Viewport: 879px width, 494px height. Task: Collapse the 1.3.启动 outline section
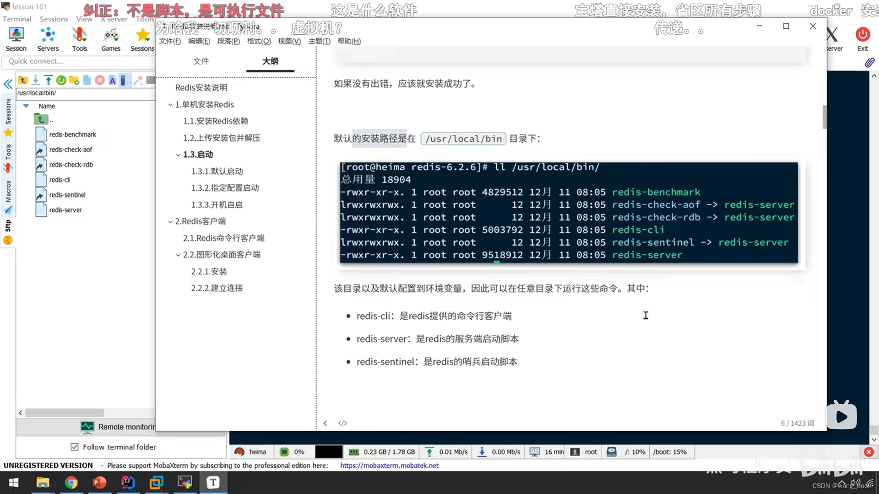point(178,155)
